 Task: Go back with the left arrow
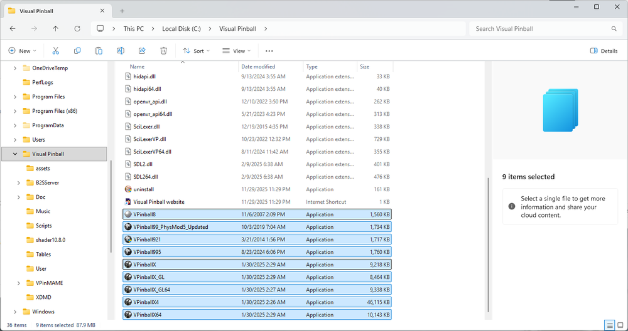pos(13,29)
